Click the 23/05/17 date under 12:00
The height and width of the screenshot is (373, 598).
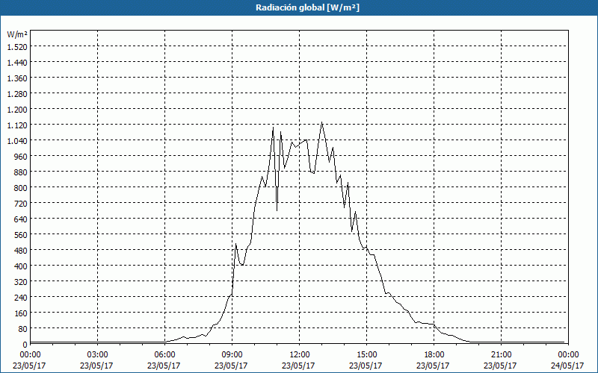pos(298,366)
